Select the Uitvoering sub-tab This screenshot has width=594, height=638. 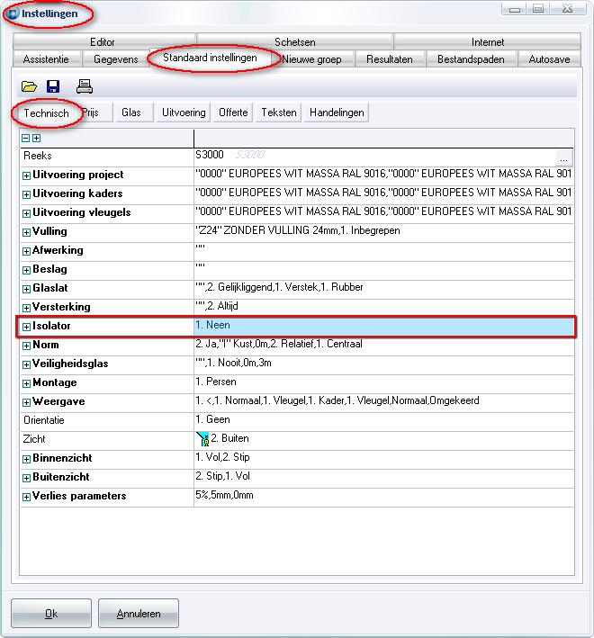(x=184, y=112)
